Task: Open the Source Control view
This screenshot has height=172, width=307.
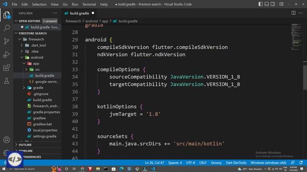Action: (6, 41)
